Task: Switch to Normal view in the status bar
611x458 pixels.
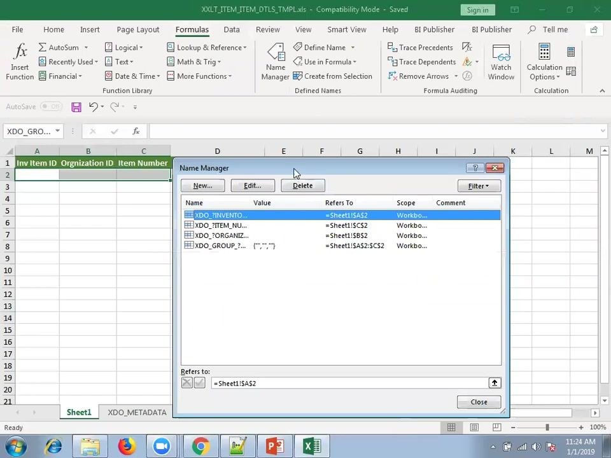Action: click(451, 427)
